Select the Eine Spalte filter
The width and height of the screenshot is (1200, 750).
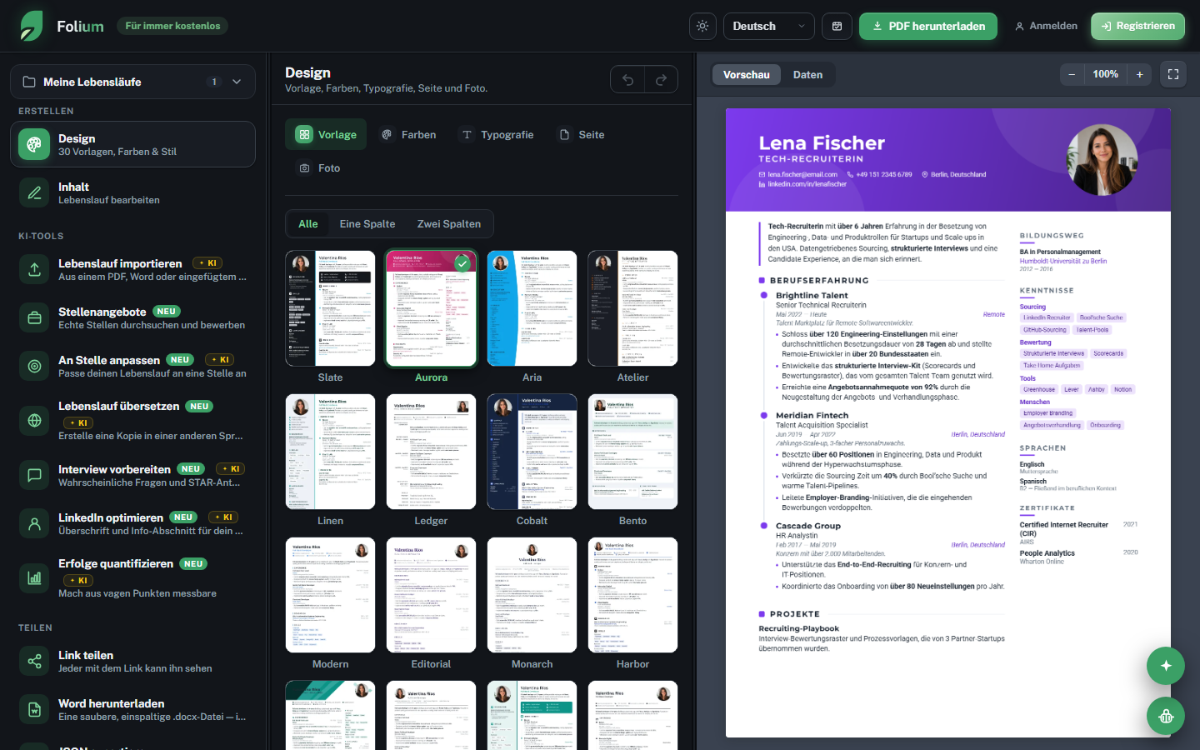pos(367,223)
